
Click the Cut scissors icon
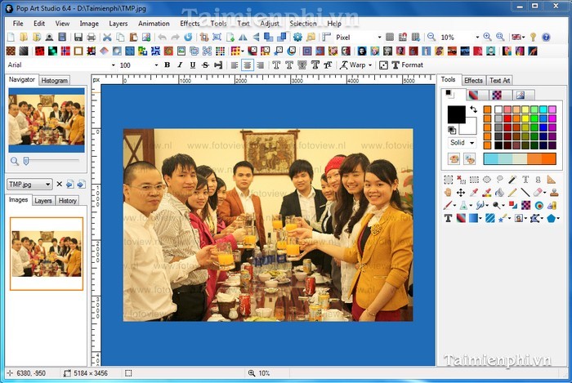[107, 38]
